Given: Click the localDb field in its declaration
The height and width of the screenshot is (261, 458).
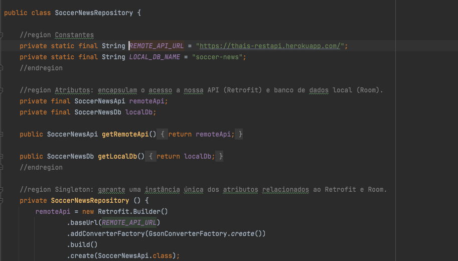Looking at the screenshot, I should click(139, 112).
